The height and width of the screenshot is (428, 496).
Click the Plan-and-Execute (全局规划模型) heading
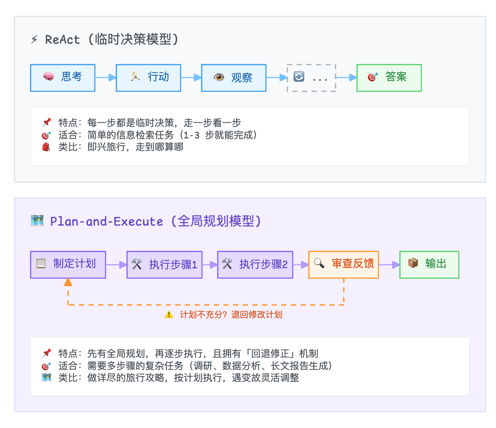point(155,221)
